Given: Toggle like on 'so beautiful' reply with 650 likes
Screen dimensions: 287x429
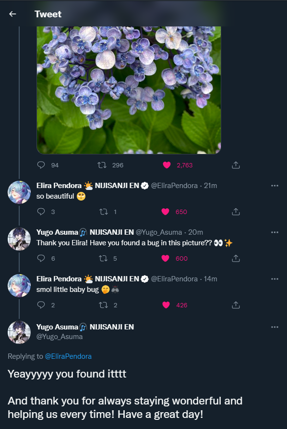Looking at the screenshot, I should point(166,212).
